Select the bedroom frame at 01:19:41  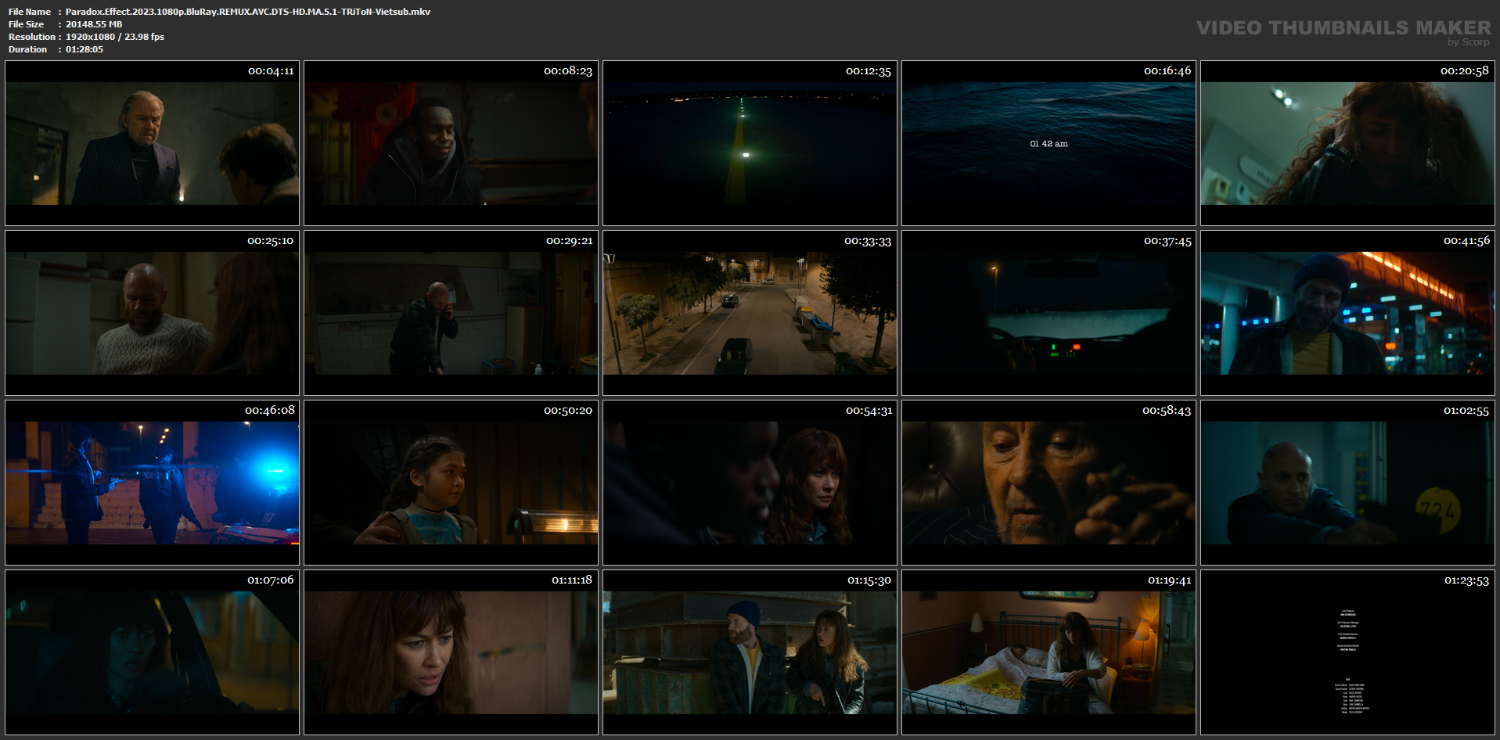point(1049,652)
